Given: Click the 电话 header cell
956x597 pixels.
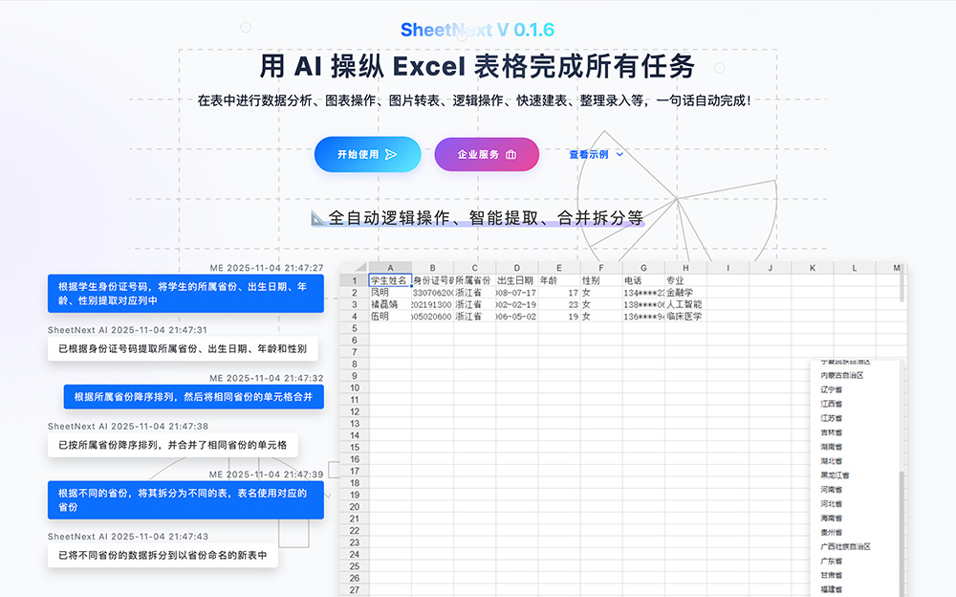Looking at the screenshot, I should point(643,280).
